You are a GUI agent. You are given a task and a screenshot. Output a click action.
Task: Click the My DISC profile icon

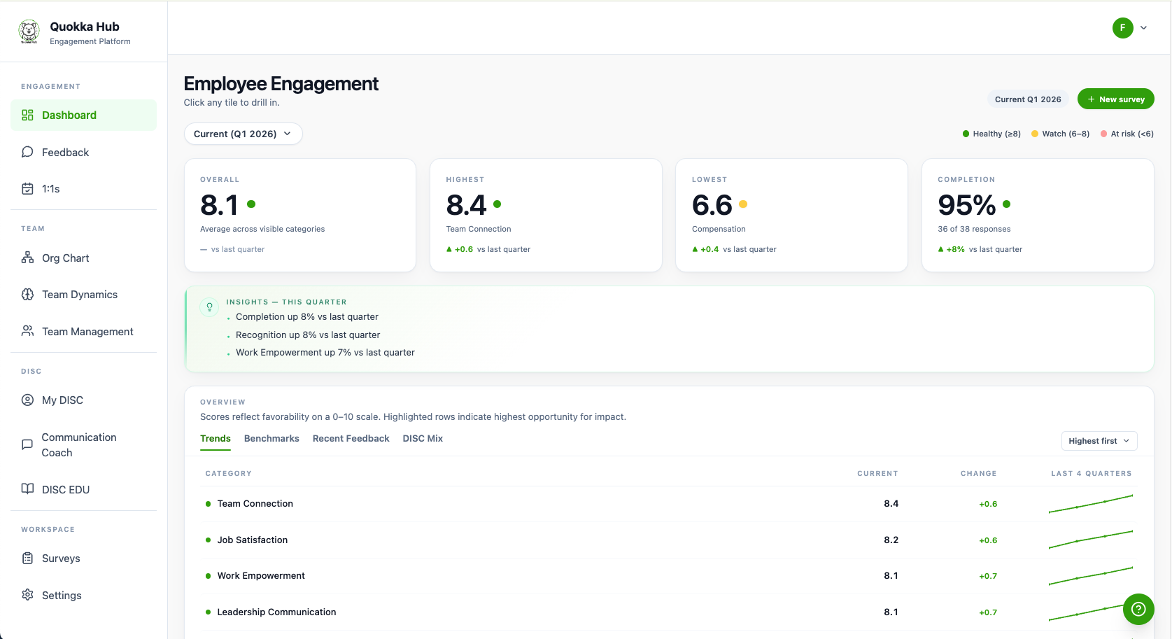[27, 400]
